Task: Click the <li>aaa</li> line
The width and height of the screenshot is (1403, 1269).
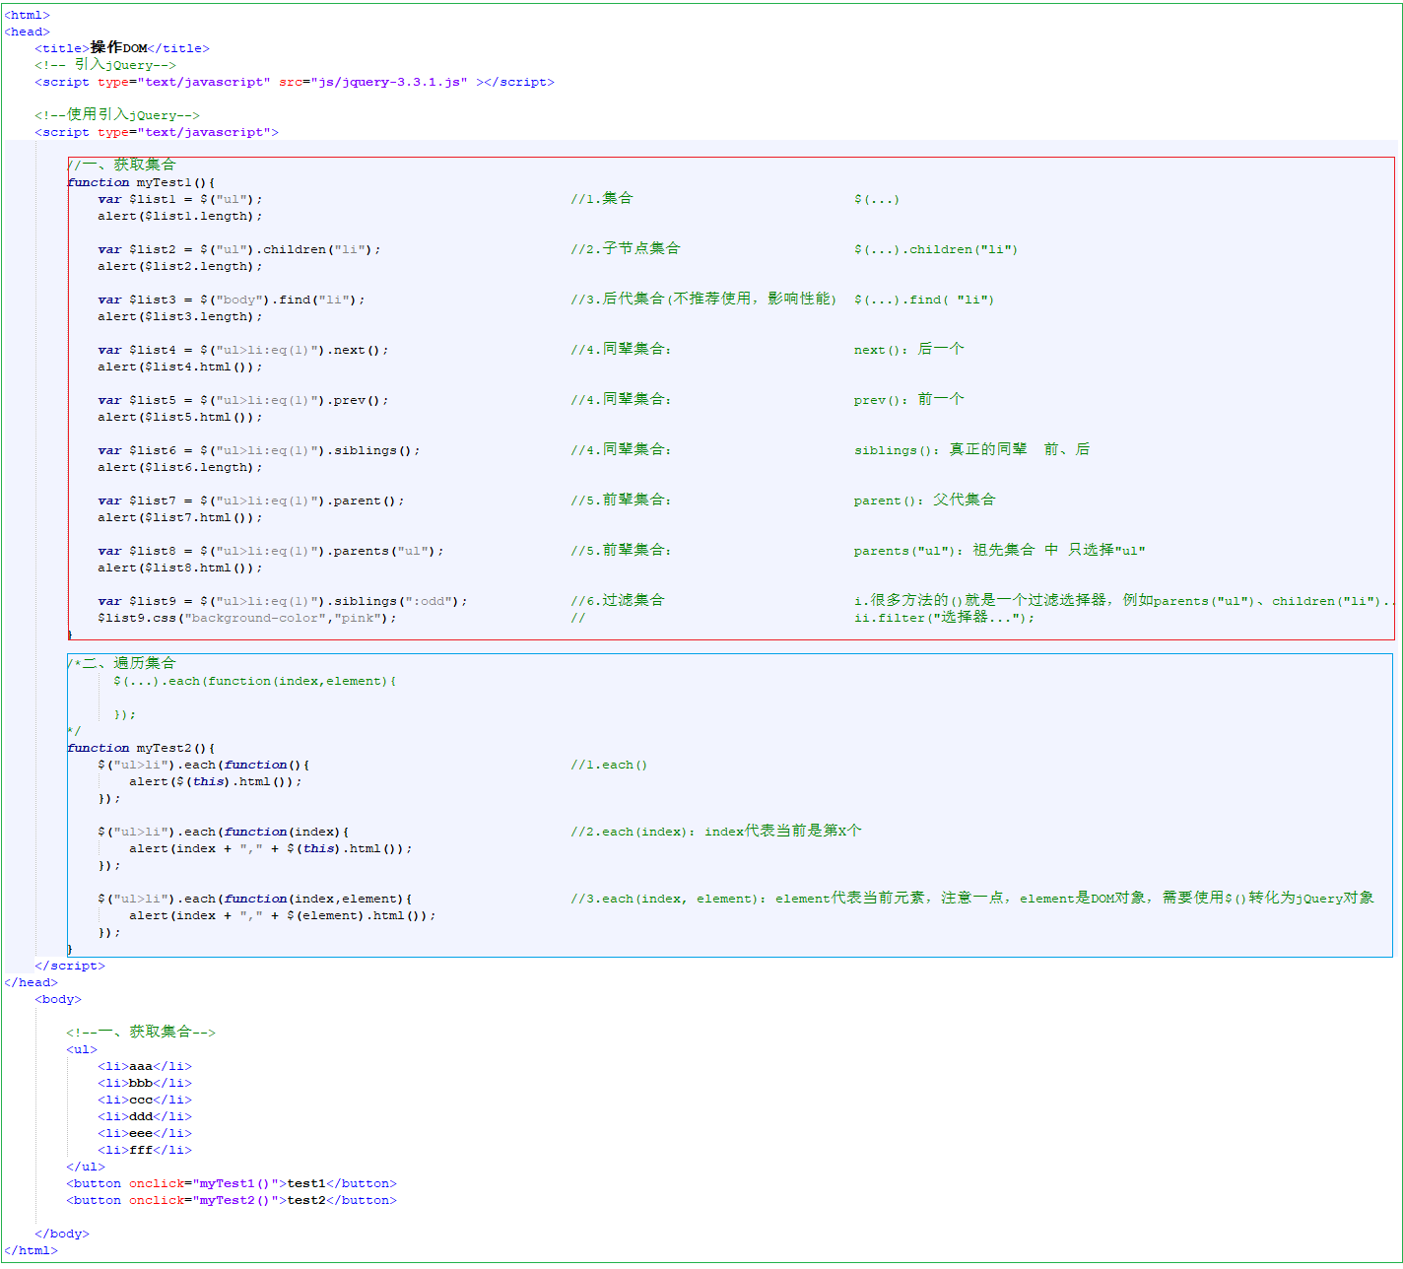Action: (x=145, y=1066)
